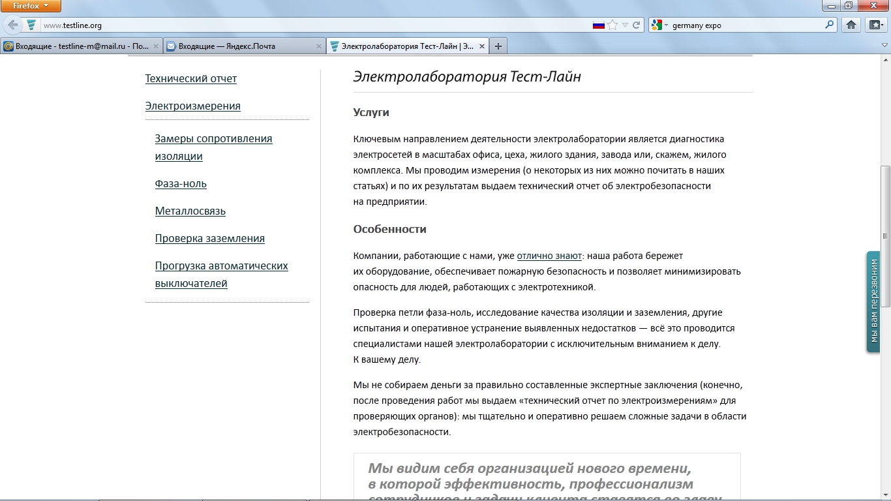Focus the address bar showing www.testline.org

[x=313, y=25]
